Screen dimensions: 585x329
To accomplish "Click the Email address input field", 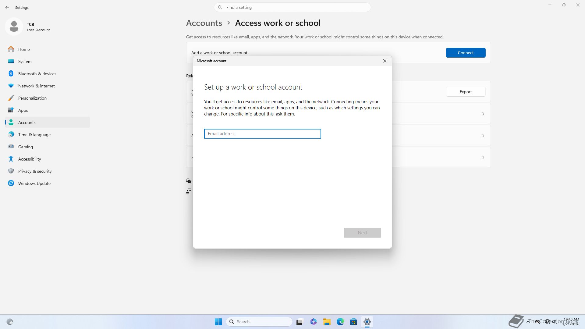I will pyautogui.click(x=262, y=134).
